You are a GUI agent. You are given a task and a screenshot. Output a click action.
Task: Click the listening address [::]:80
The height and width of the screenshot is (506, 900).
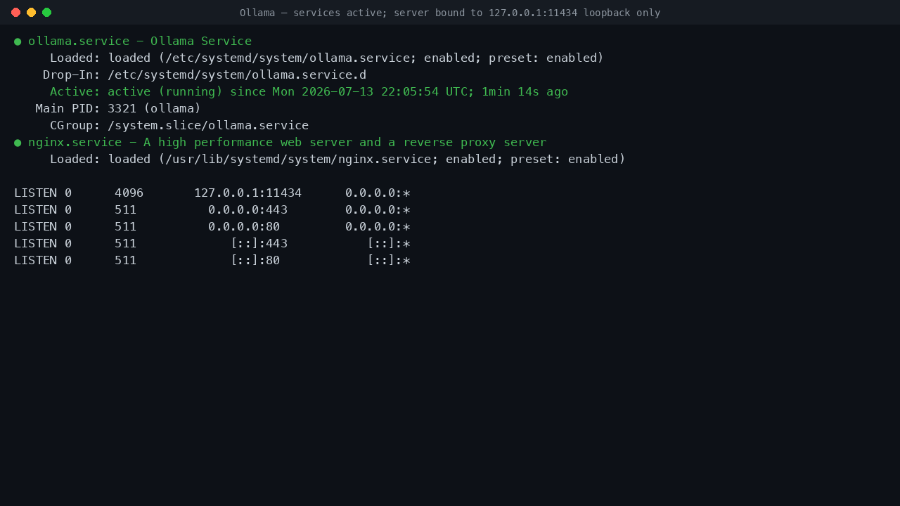click(255, 260)
